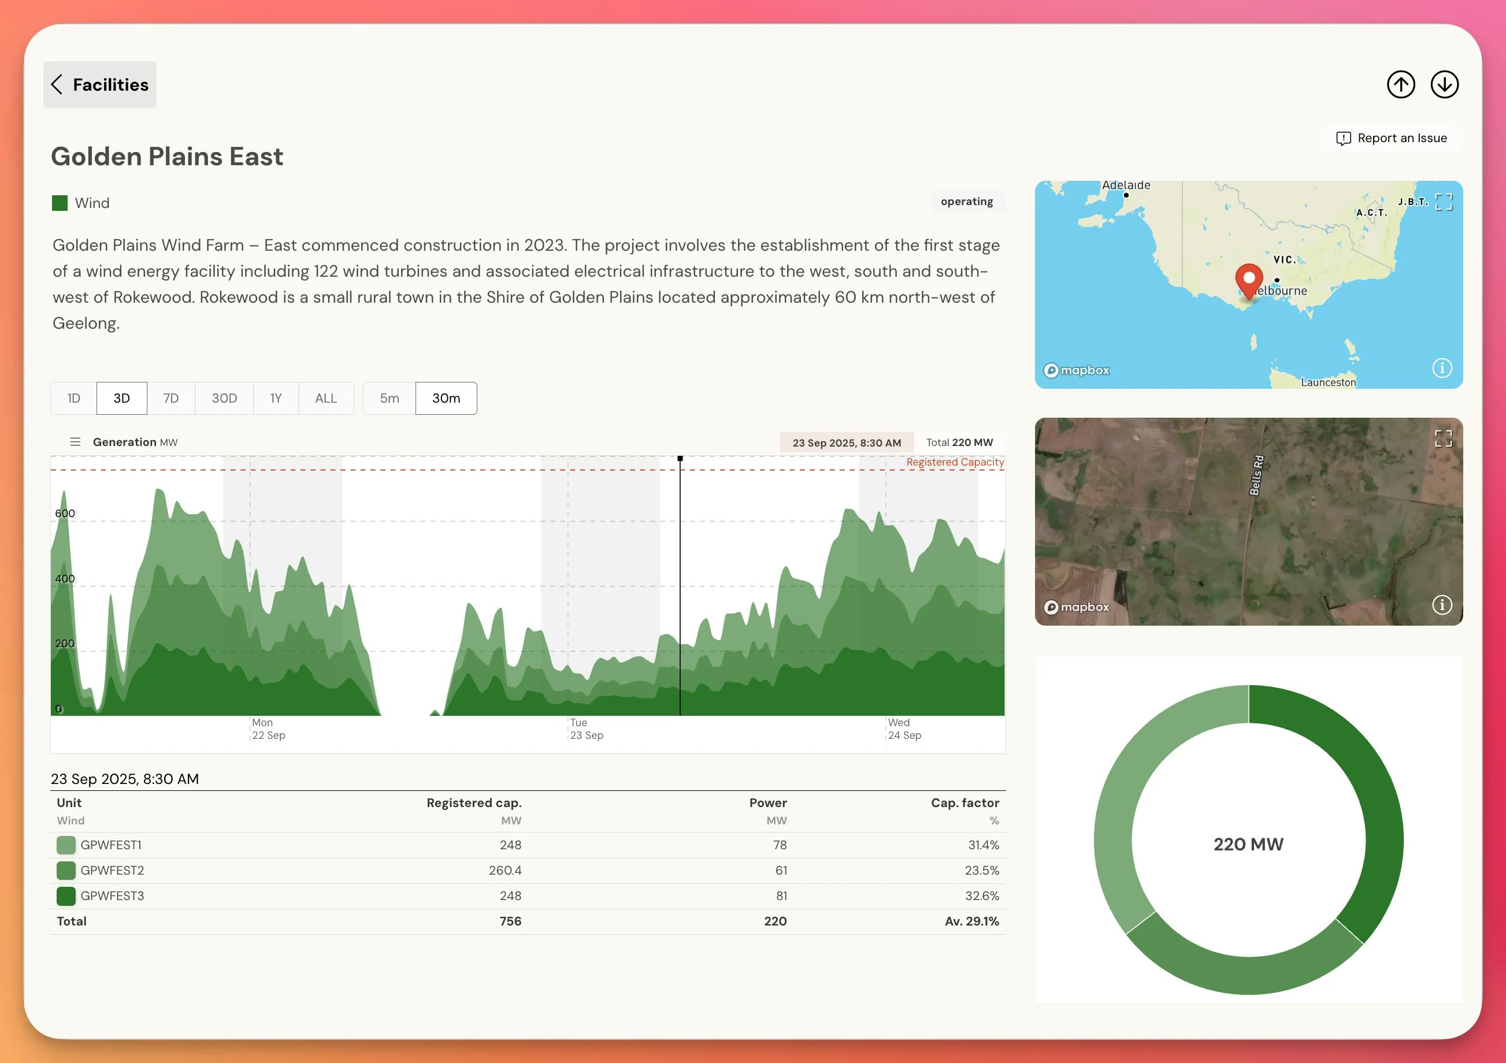
Task: Open the chart options hamburger menu
Action: [75, 441]
